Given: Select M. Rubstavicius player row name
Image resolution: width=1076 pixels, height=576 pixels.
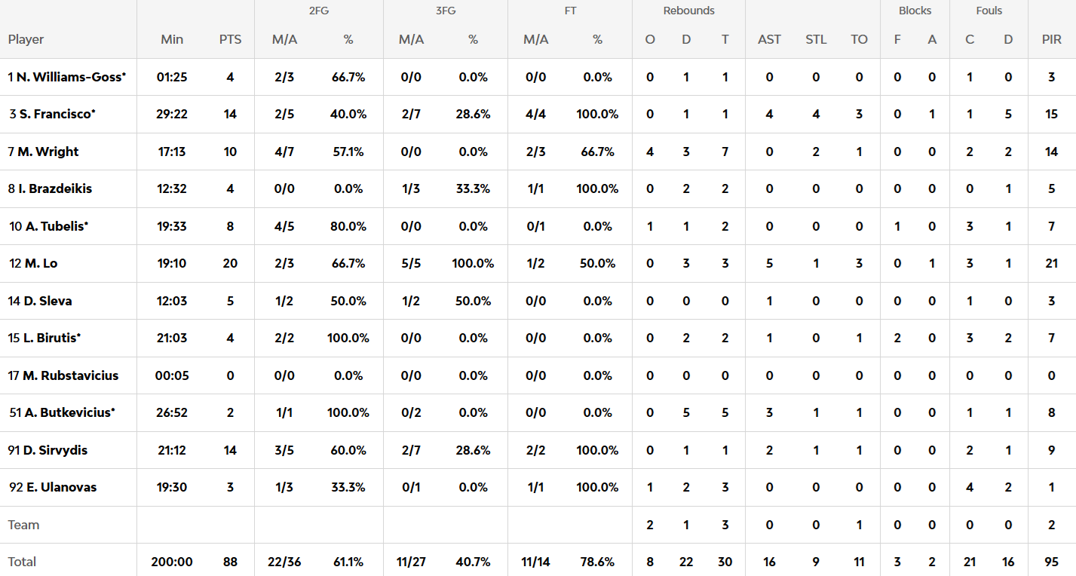Looking at the screenshot, I should point(70,375).
